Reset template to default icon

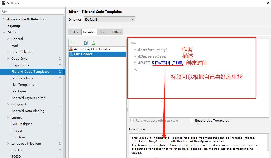click(93, 43)
